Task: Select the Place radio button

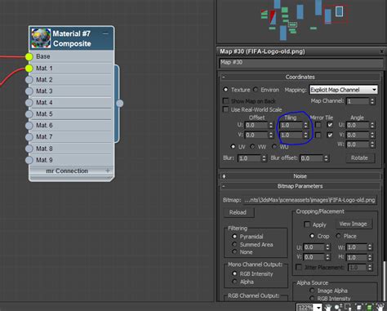Action: pyautogui.click(x=338, y=236)
